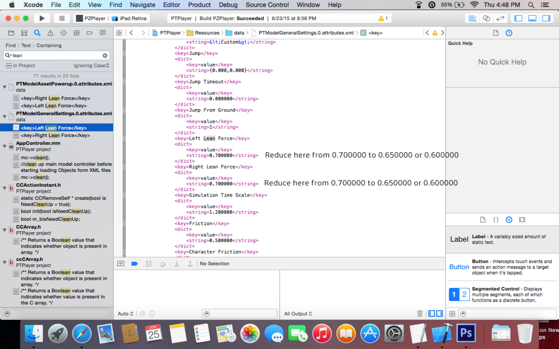Run the project with the Play button
559x349 pixels.
coord(41,18)
